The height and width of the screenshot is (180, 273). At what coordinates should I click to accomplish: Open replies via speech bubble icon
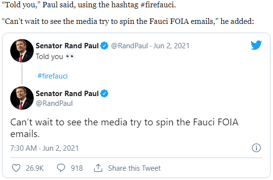61,168
